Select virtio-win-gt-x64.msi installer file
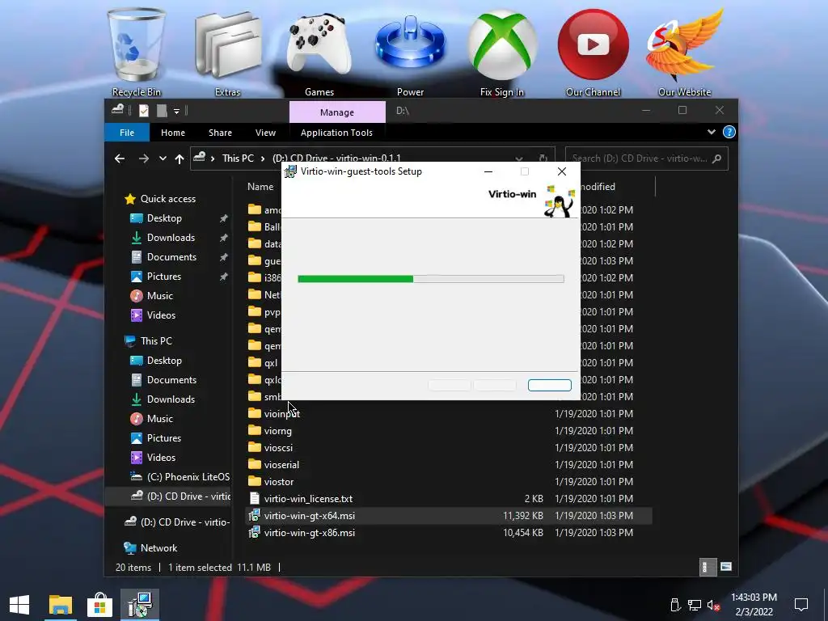 tap(449, 516)
